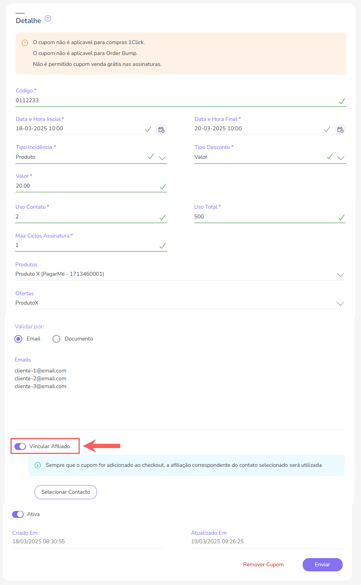The height and width of the screenshot is (585, 361).
Task: Open the Tipo Desconto dropdown
Action: pyautogui.click(x=341, y=158)
